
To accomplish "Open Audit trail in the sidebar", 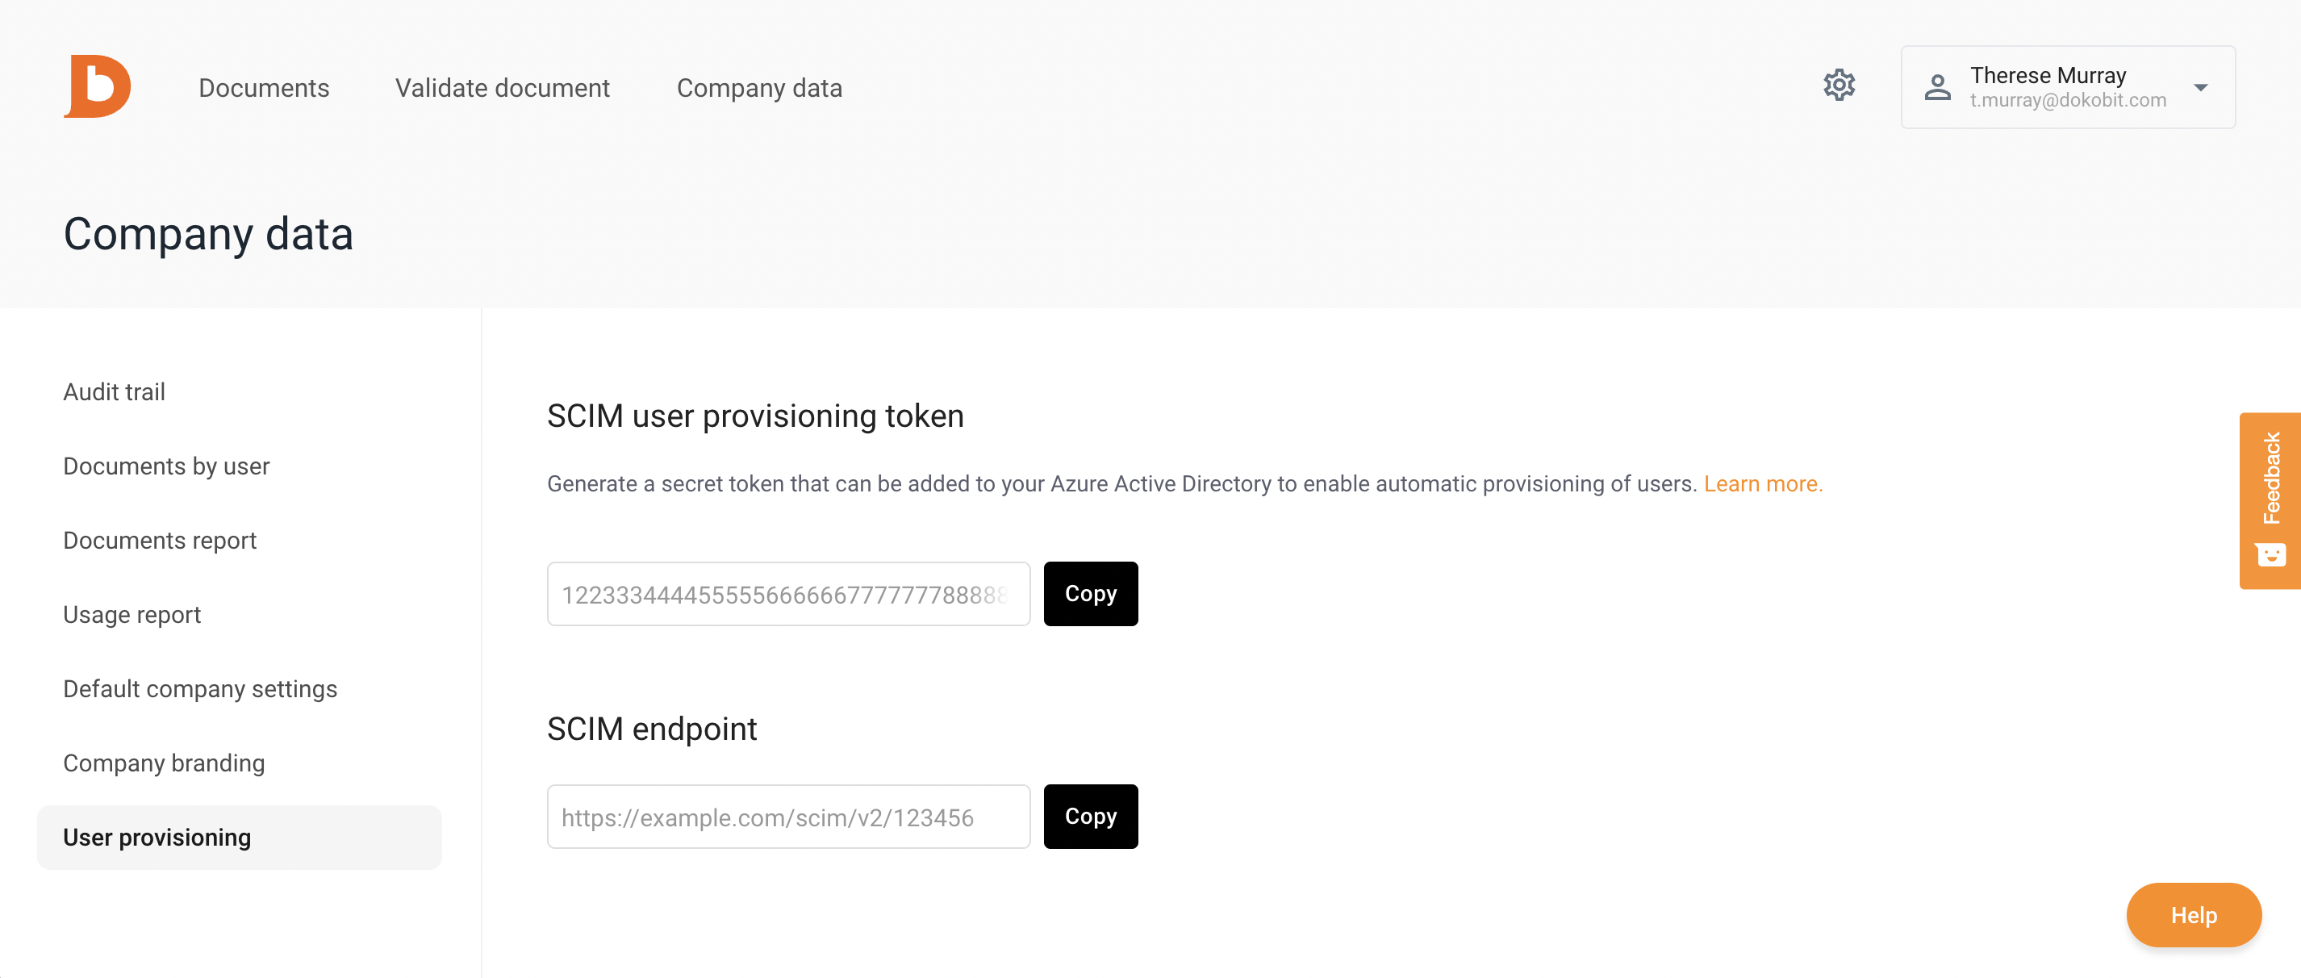I will (114, 392).
